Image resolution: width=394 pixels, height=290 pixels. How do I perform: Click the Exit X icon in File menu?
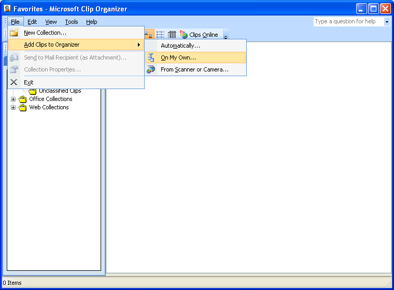pos(14,82)
